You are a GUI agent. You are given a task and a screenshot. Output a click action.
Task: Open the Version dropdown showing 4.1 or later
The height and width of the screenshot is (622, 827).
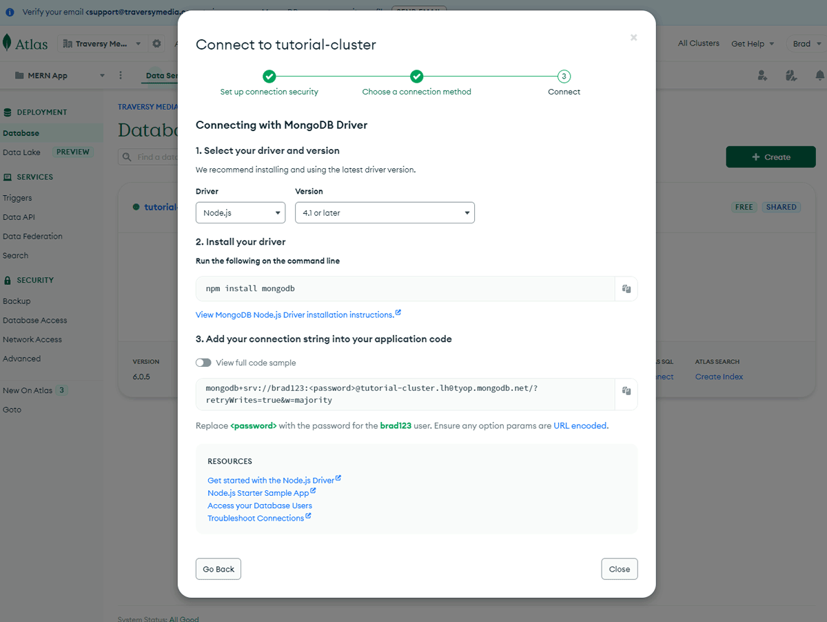click(385, 213)
